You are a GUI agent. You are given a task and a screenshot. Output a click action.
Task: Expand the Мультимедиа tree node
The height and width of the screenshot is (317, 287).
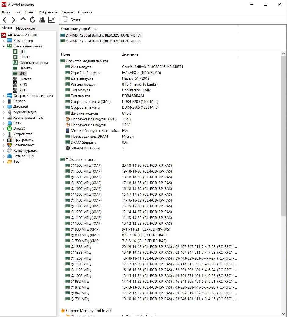pyautogui.click(x=3, y=112)
